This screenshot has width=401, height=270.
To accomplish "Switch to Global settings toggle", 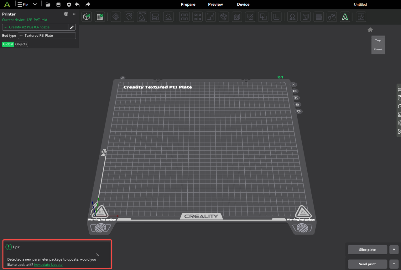I will point(8,44).
